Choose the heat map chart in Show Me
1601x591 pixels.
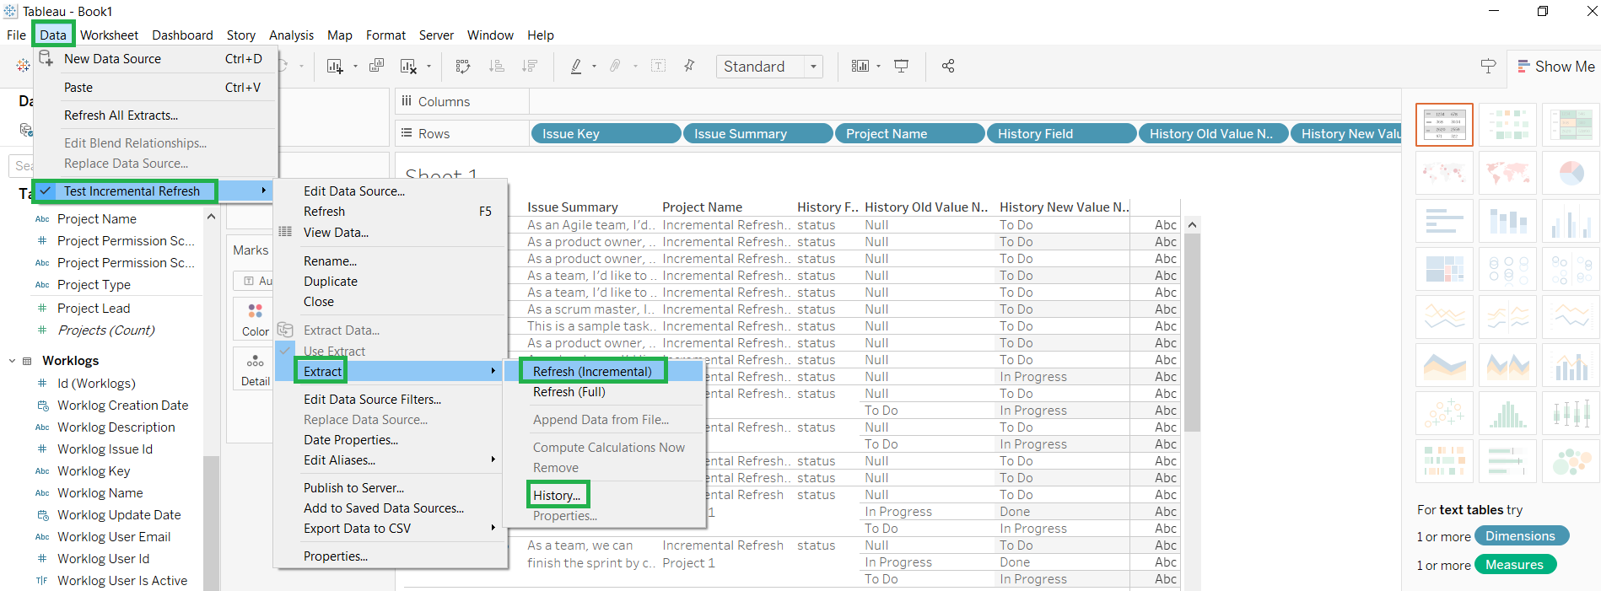(x=1507, y=125)
